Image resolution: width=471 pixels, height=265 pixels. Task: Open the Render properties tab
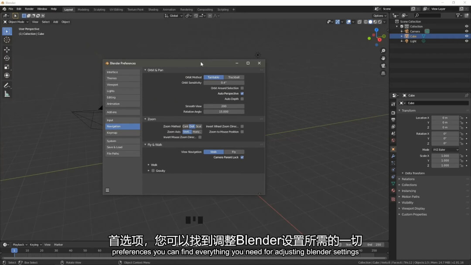pyautogui.click(x=393, y=113)
